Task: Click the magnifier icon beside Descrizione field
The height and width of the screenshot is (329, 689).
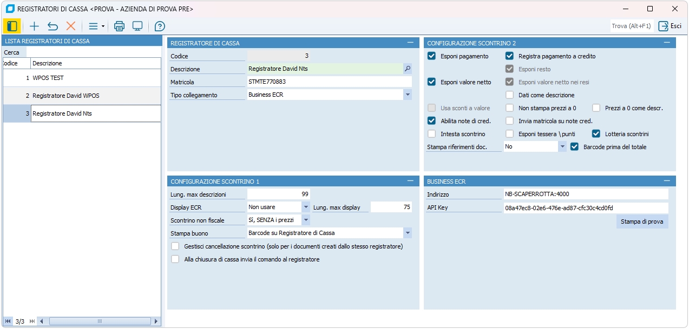Action: [x=407, y=69]
